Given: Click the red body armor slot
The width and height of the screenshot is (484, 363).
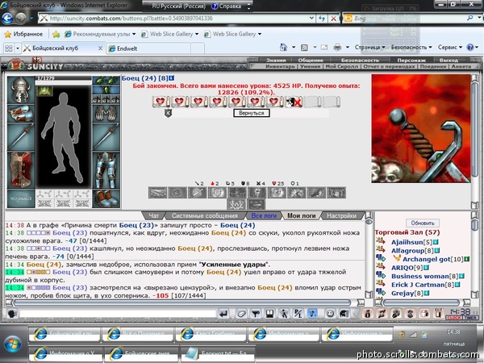Looking at the screenshot, I should [21, 169].
